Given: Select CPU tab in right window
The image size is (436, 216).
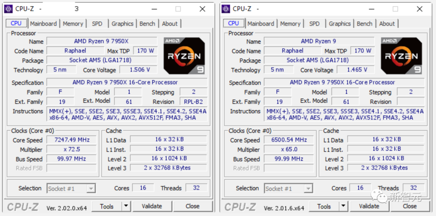Looking at the screenshot, I should (x=233, y=23).
